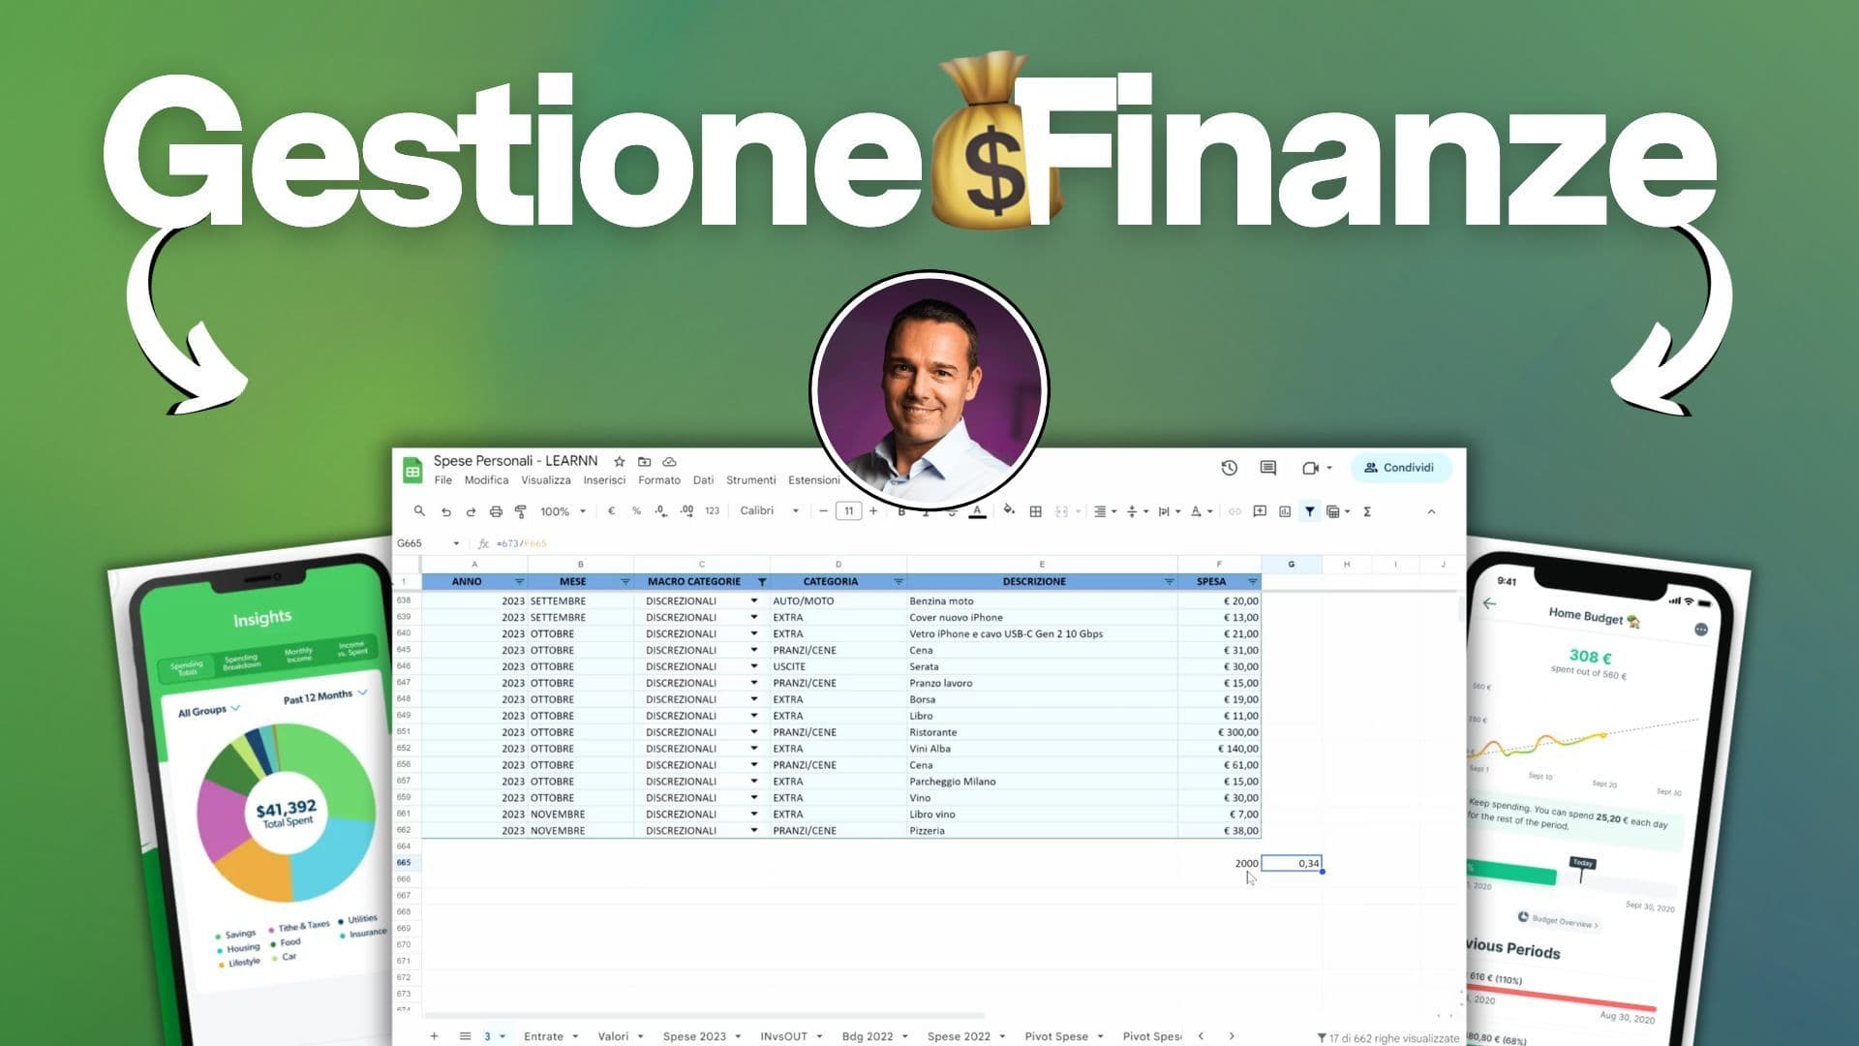Click the Ristorante description cell
The width and height of the screenshot is (1859, 1046).
(x=1042, y=732)
